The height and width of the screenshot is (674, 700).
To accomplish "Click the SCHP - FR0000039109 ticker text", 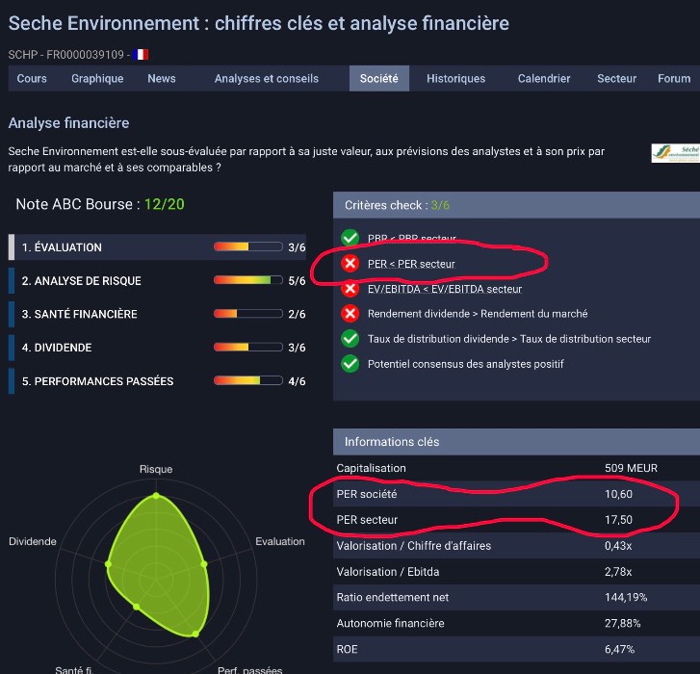I will [66, 55].
